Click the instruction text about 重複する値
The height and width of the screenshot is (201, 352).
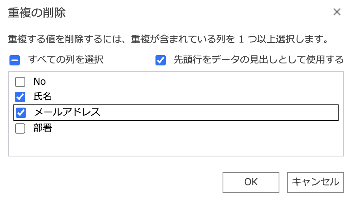(169, 40)
